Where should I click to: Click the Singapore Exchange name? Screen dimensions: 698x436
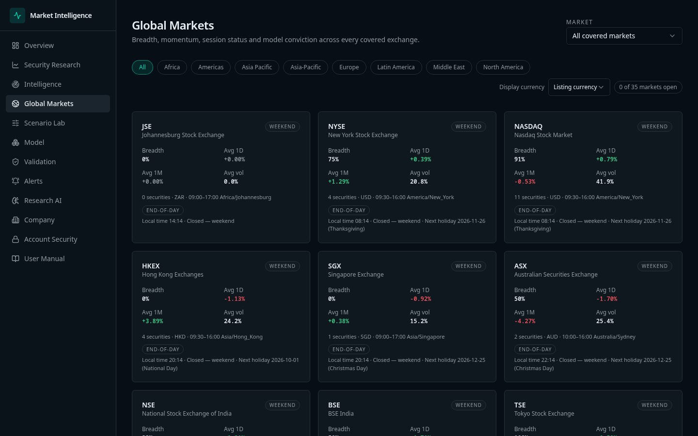point(356,275)
